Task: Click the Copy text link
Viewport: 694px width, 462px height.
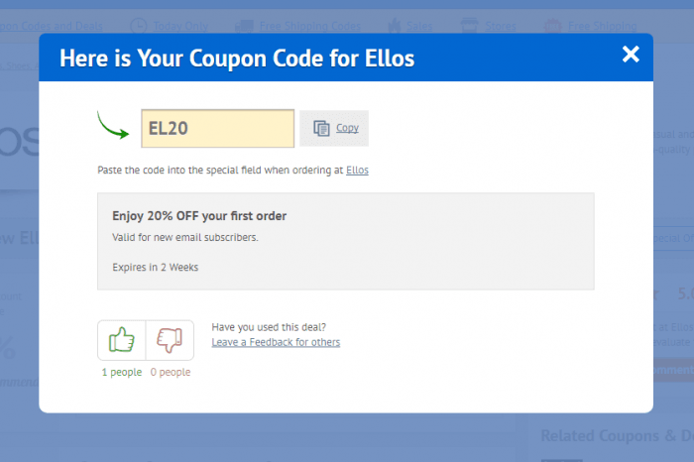Action: [x=347, y=128]
